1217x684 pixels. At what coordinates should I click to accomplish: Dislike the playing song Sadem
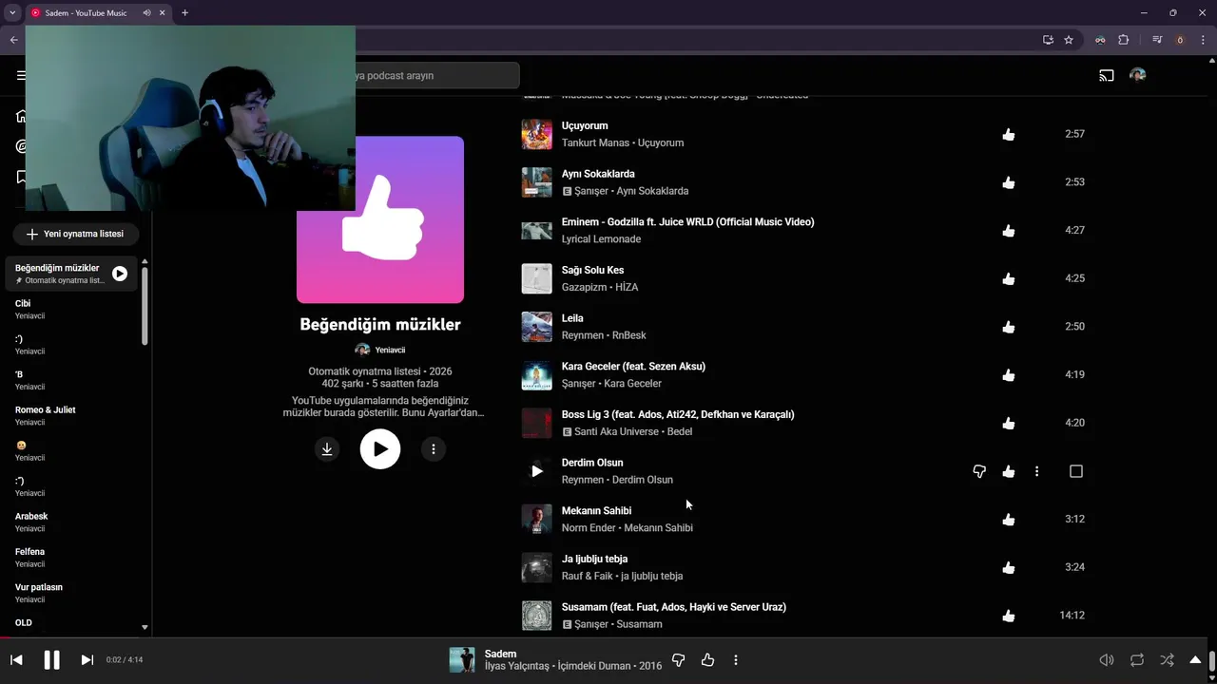pos(678,659)
